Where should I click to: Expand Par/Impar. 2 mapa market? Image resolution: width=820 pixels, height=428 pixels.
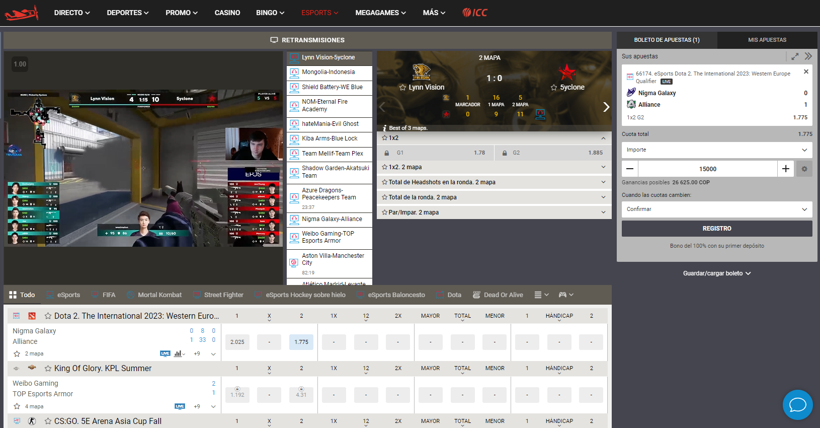click(x=603, y=212)
